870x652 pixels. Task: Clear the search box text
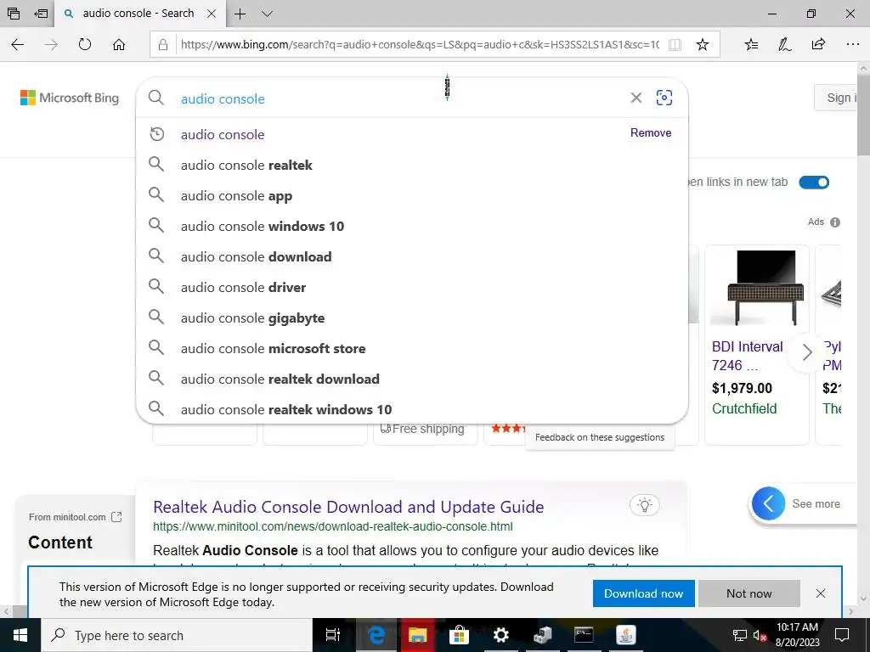point(636,98)
